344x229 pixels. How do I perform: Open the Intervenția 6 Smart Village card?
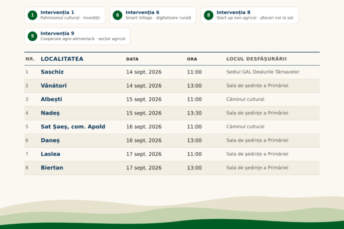153,15
